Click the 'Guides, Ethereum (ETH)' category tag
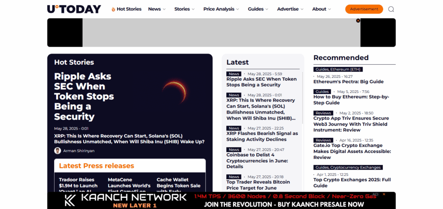443x209 pixels. coord(338,69)
